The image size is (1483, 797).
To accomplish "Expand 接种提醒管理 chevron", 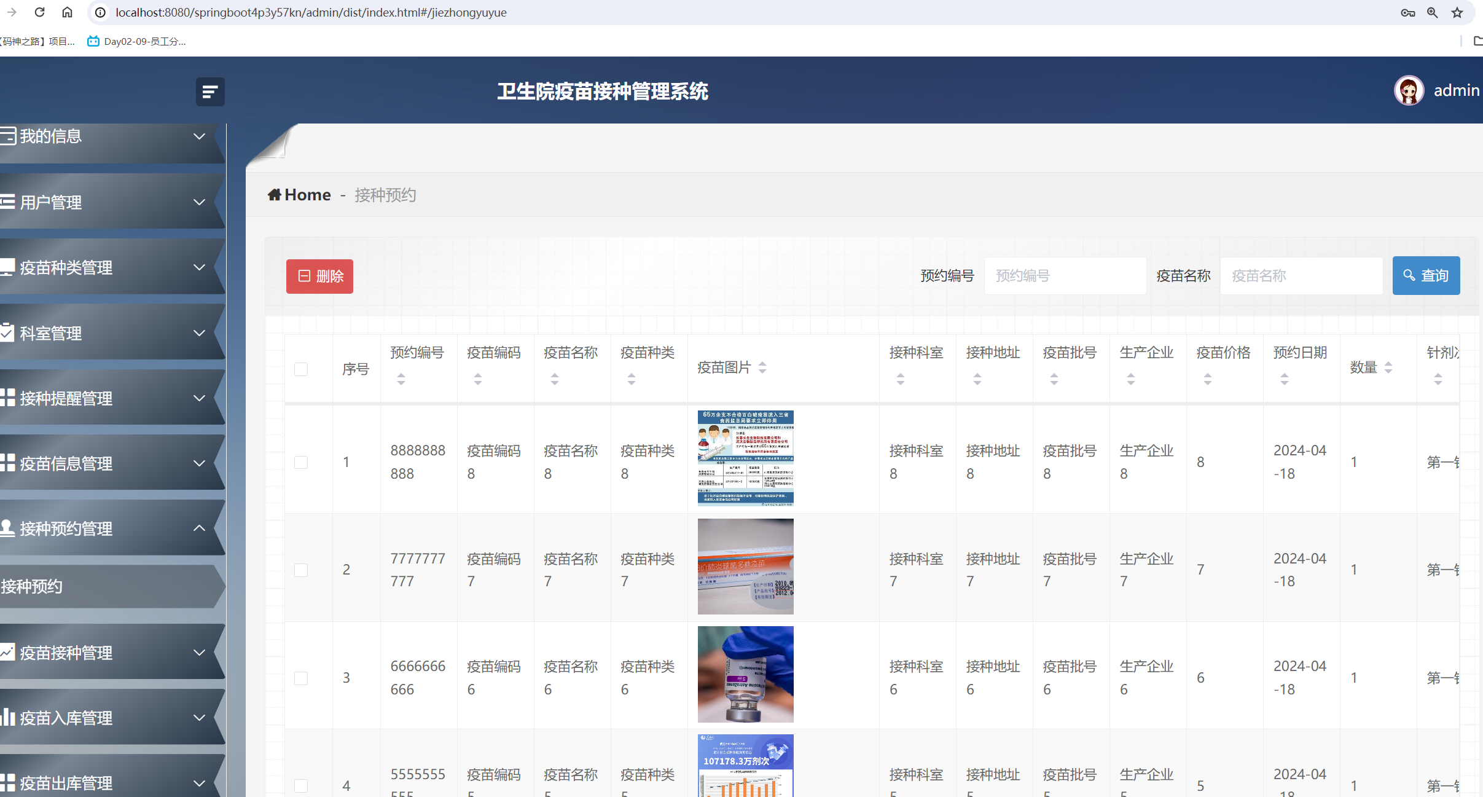I will coord(199,398).
